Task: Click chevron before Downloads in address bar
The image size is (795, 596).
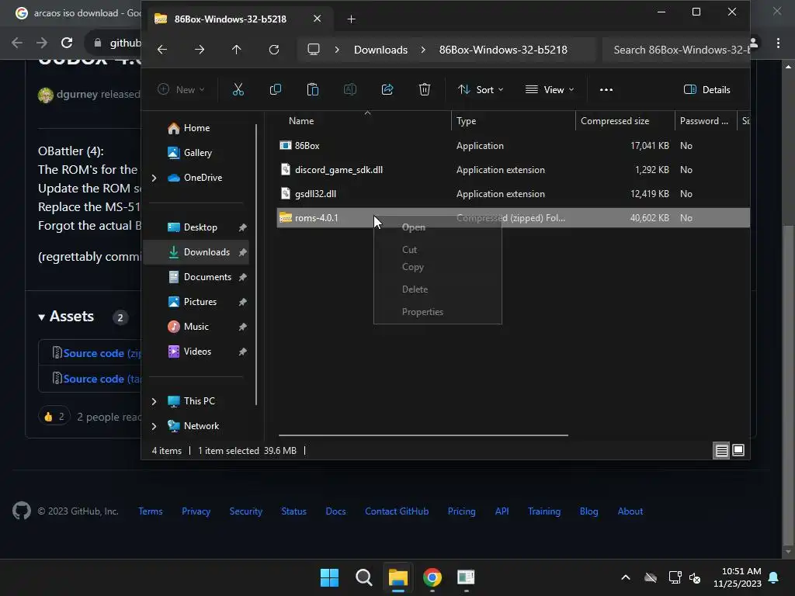Action: click(x=337, y=50)
